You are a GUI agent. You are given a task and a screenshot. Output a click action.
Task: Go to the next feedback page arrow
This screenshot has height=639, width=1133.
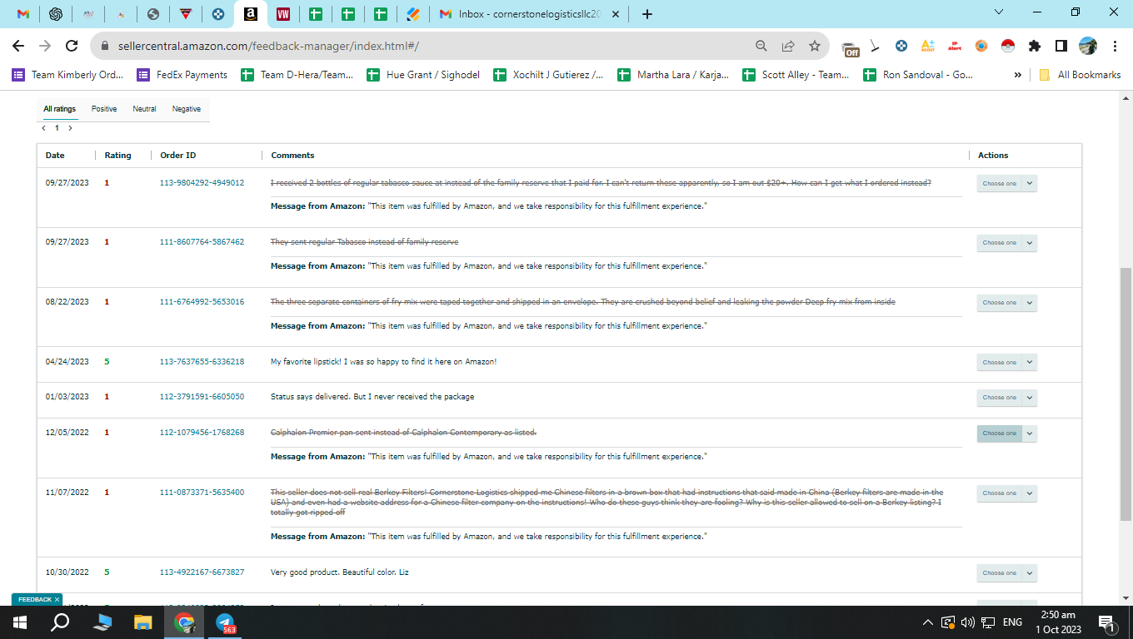[x=70, y=128]
